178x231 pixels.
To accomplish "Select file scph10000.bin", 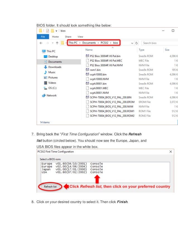I will (98, 75).
